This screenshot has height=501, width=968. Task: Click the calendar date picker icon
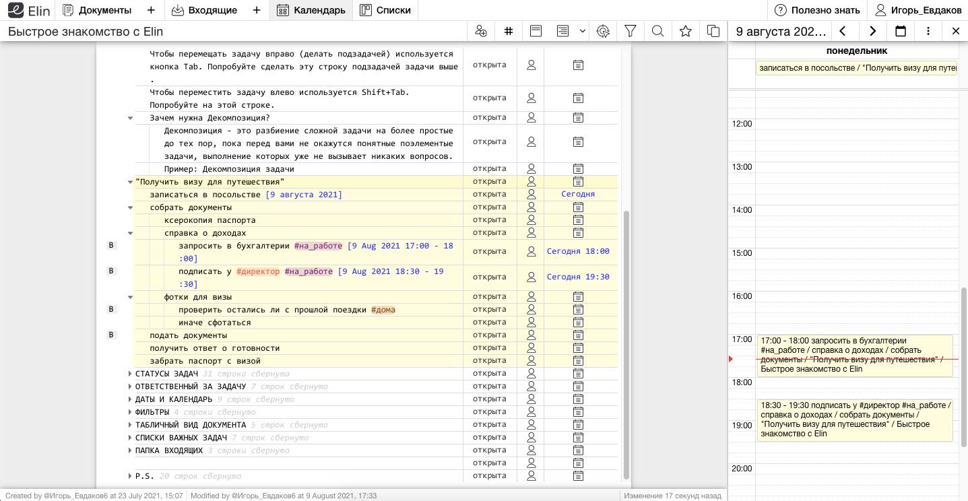pyautogui.click(x=901, y=31)
